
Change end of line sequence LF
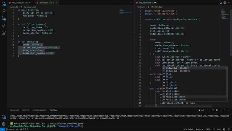[214, 130]
